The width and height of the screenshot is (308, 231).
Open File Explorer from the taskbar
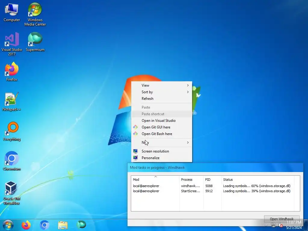pos(63,225)
